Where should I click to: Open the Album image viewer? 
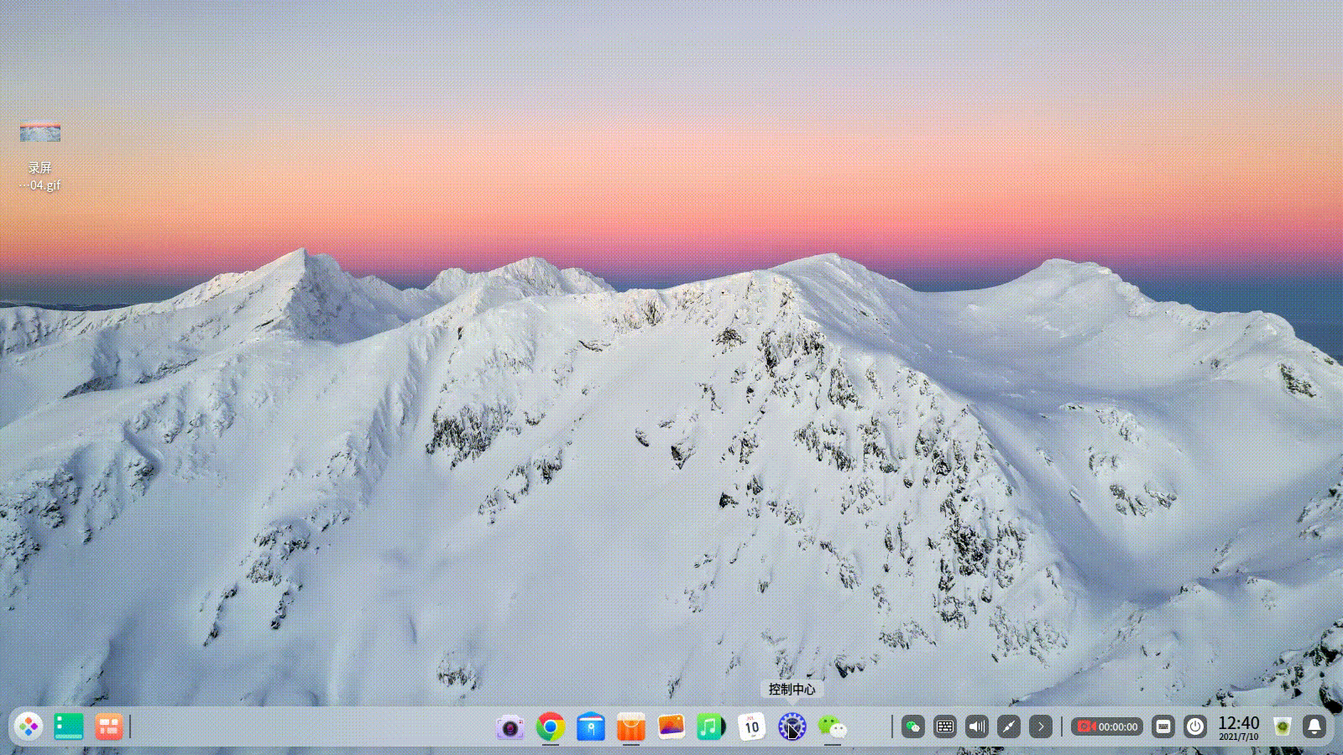point(671,726)
